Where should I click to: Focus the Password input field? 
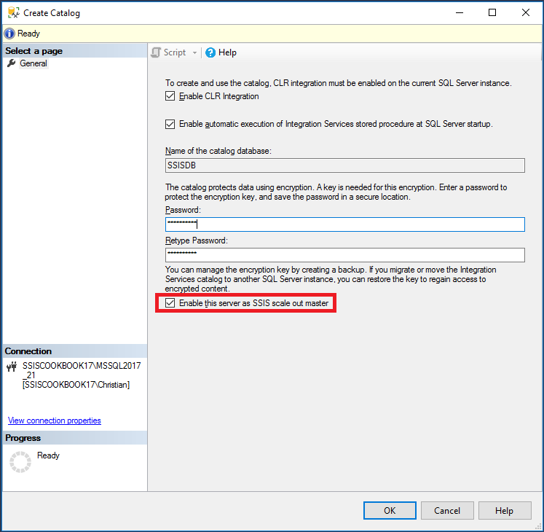345,224
